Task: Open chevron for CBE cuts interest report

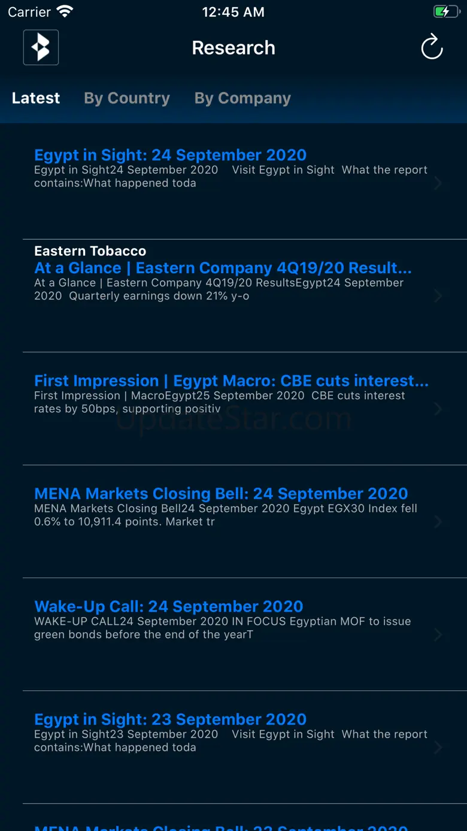Action: (438, 409)
